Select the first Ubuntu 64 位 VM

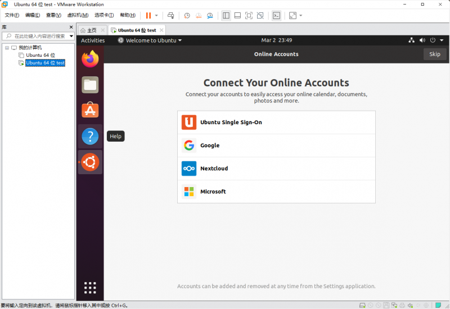[40, 55]
